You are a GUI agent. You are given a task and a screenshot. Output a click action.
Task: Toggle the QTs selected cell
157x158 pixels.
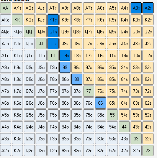[x=53, y=32]
